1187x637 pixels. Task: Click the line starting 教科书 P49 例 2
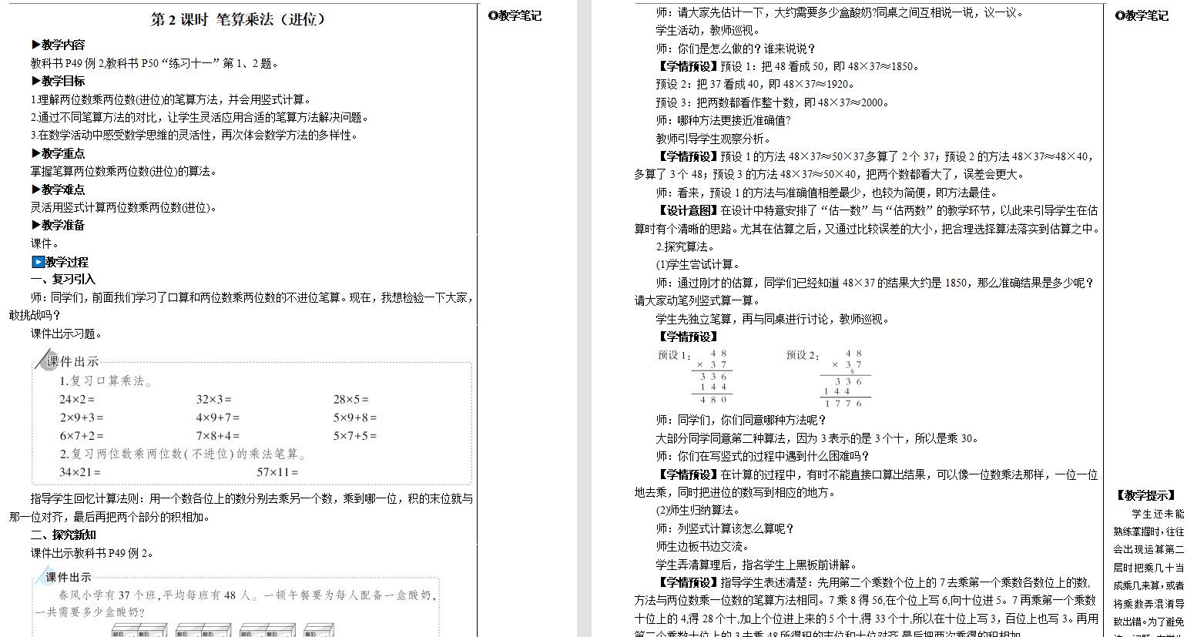tap(155, 64)
